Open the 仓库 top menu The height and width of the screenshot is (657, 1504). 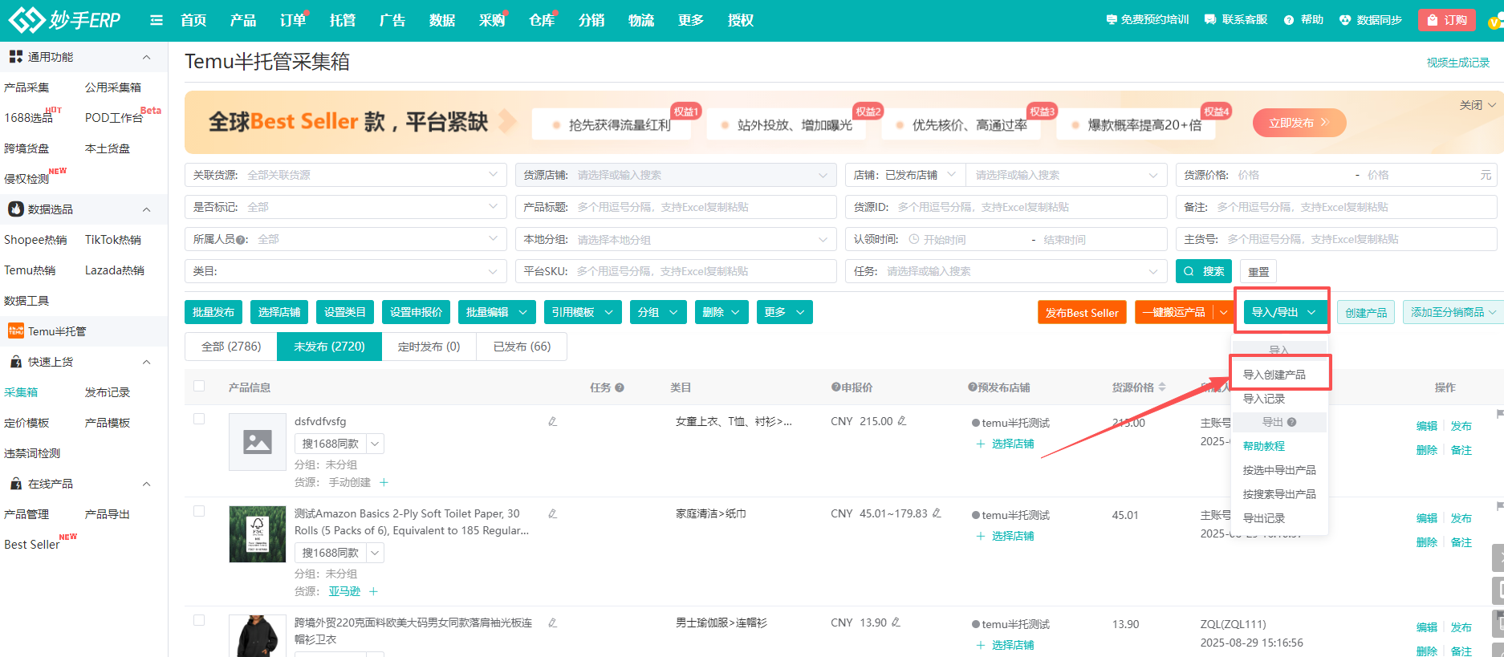click(542, 20)
